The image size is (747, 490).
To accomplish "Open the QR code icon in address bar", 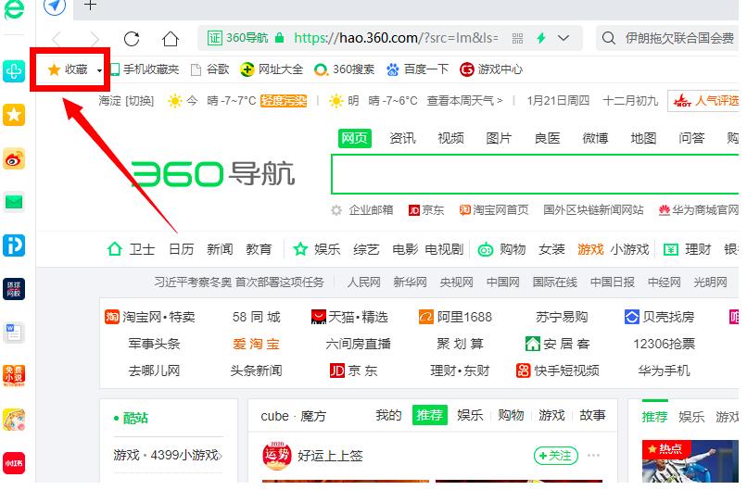I will (x=517, y=38).
